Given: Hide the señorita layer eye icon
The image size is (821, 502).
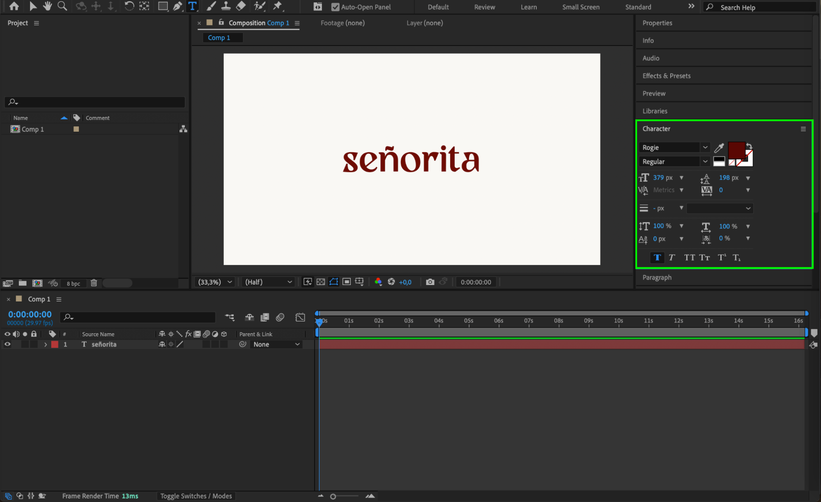Looking at the screenshot, I should 7,345.
